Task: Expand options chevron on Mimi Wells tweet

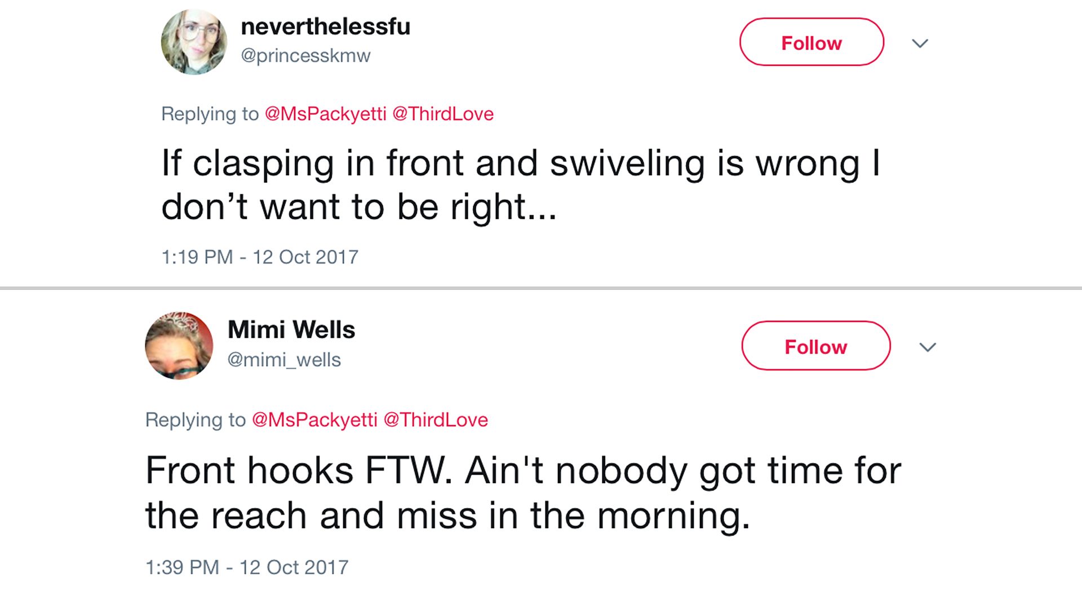Action: pyautogui.click(x=928, y=347)
